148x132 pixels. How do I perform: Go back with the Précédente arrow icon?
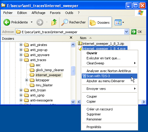tap(7, 22)
